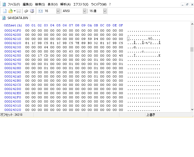Click the application icon left of ファイル menu
194x157 pixels.
[4, 4]
